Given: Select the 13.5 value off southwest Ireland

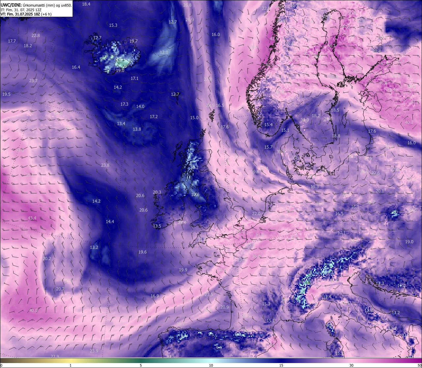Looking at the screenshot, I should (157, 226).
